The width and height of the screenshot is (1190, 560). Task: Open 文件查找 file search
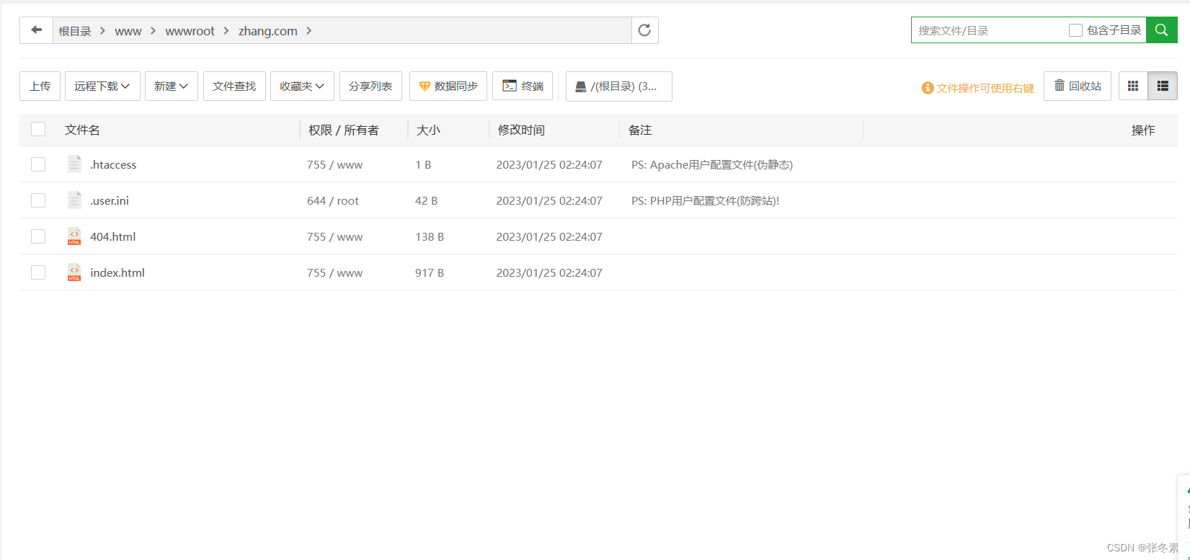pyautogui.click(x=234, y=86)
